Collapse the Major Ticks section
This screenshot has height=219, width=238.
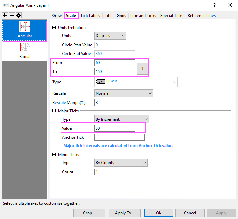[x=54, y=111]
